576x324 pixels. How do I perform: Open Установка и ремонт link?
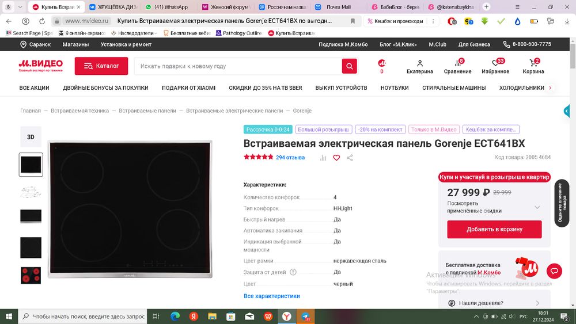pyautogui.click(x=126, y=44)
